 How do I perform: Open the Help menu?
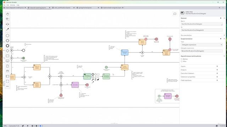click(18, 5)
